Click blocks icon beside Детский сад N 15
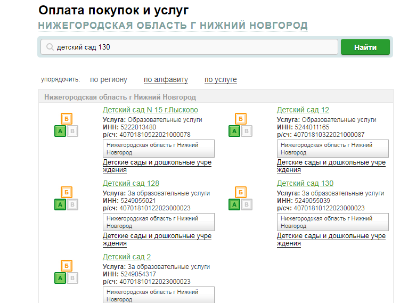This screenshot has height=303, width=408. pyautogui.click(x=67, y=125)
